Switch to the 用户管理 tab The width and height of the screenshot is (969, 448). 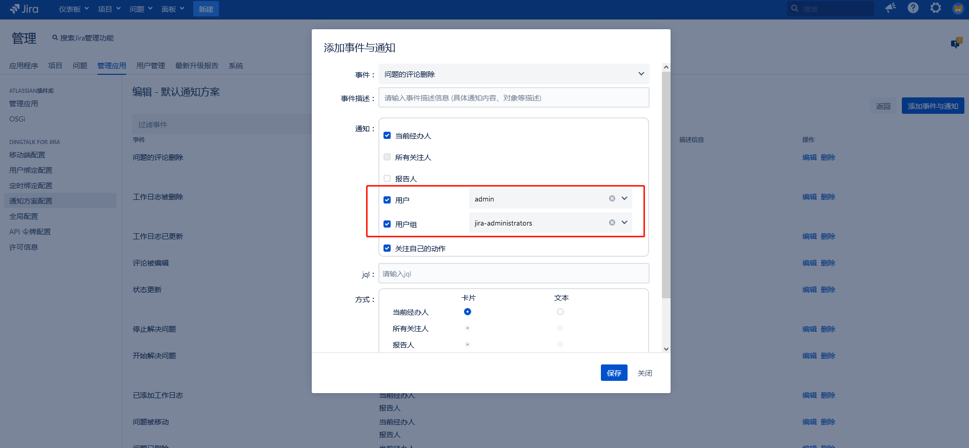[x=151, y=66]
